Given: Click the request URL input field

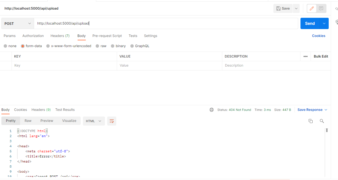Looking at the screenshot, I should [x=166, y=23].
